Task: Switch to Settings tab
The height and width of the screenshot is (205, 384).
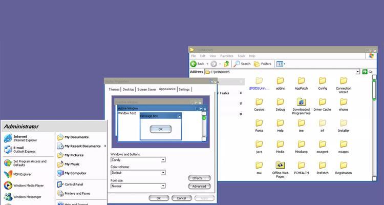Action: (x=184, y=90)
